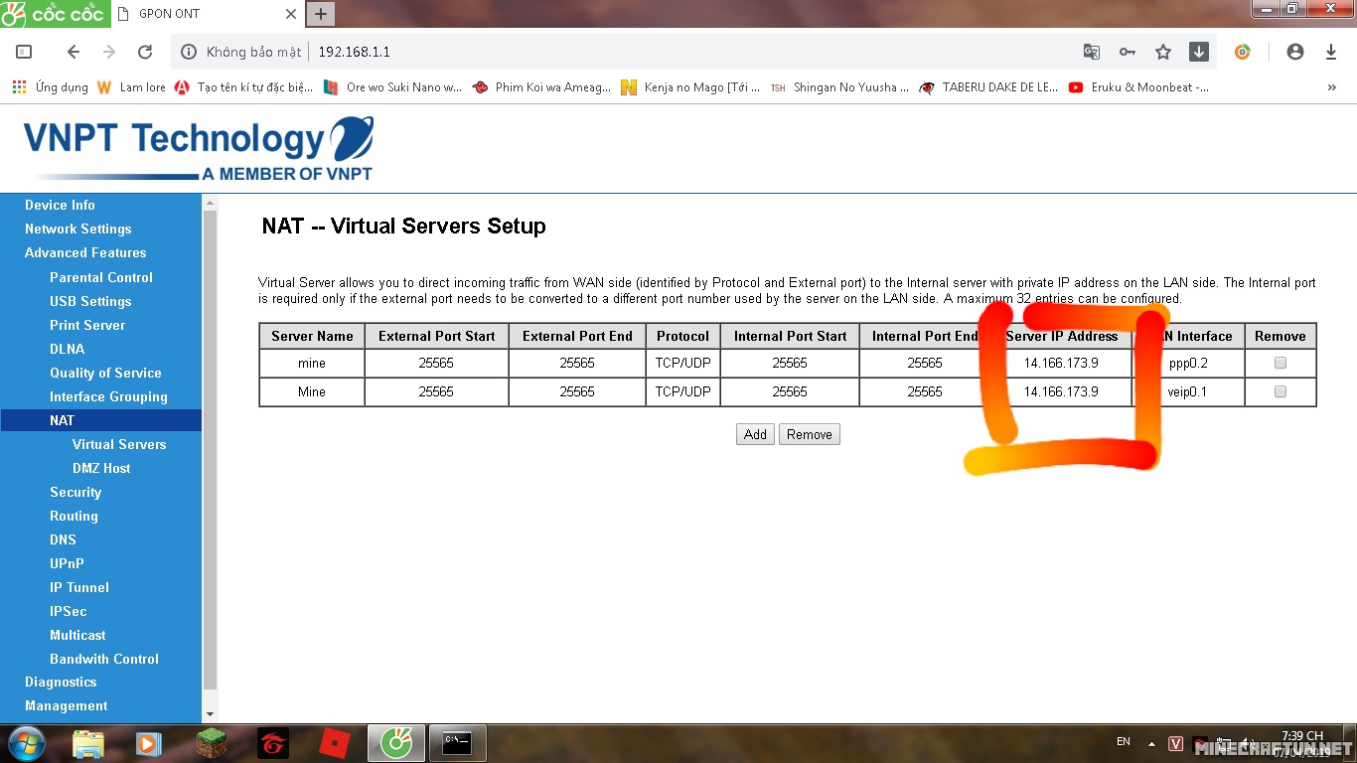
Task: Open the user profile avatar
Action: 1294,52
